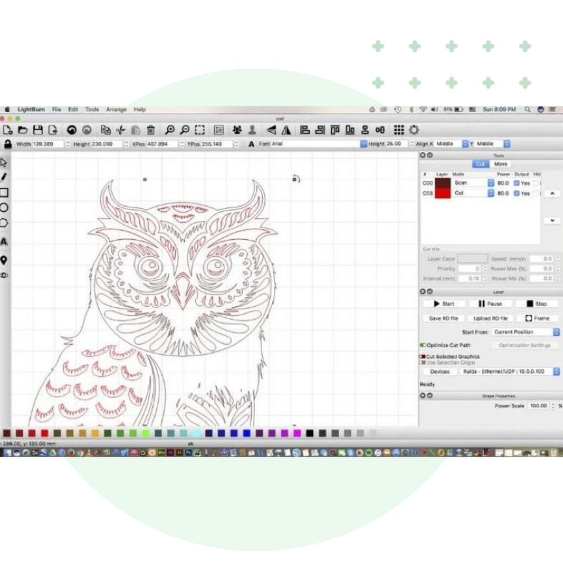Click the Save file icon

pyautogui.click(x=37, y=130)
